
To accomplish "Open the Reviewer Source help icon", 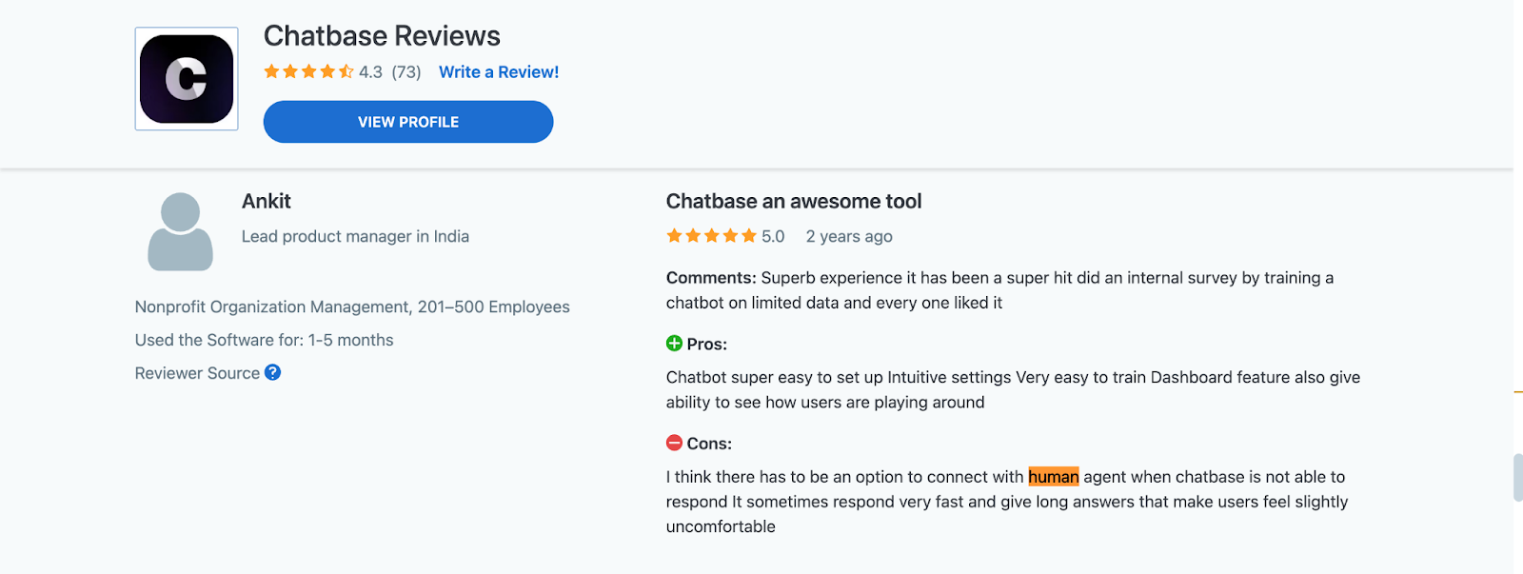I will 273,372.
